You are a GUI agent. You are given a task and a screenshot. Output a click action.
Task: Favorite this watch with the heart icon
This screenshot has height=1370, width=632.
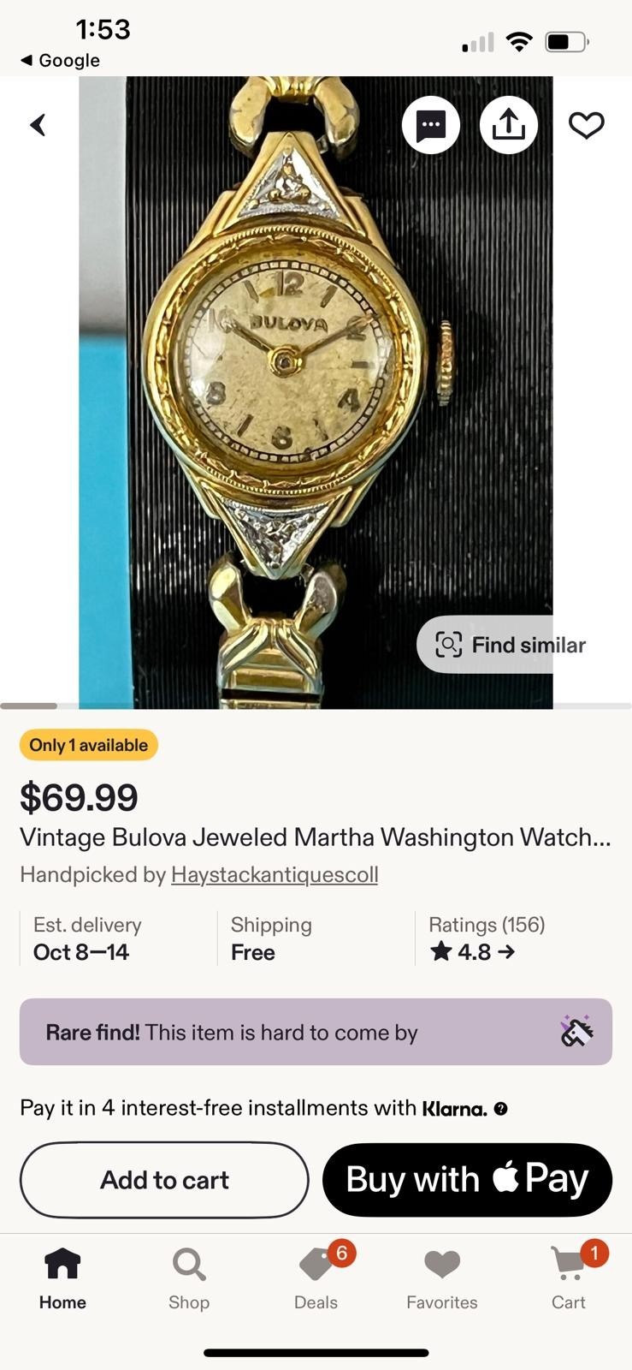(587, 125)
